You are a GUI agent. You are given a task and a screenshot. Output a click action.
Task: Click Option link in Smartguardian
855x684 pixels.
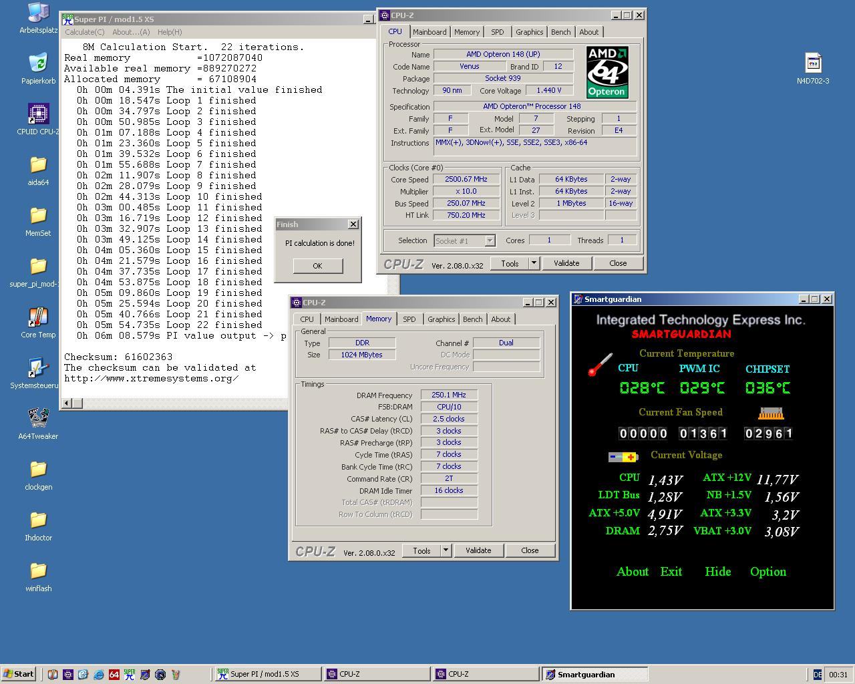(x=767, y=572)
